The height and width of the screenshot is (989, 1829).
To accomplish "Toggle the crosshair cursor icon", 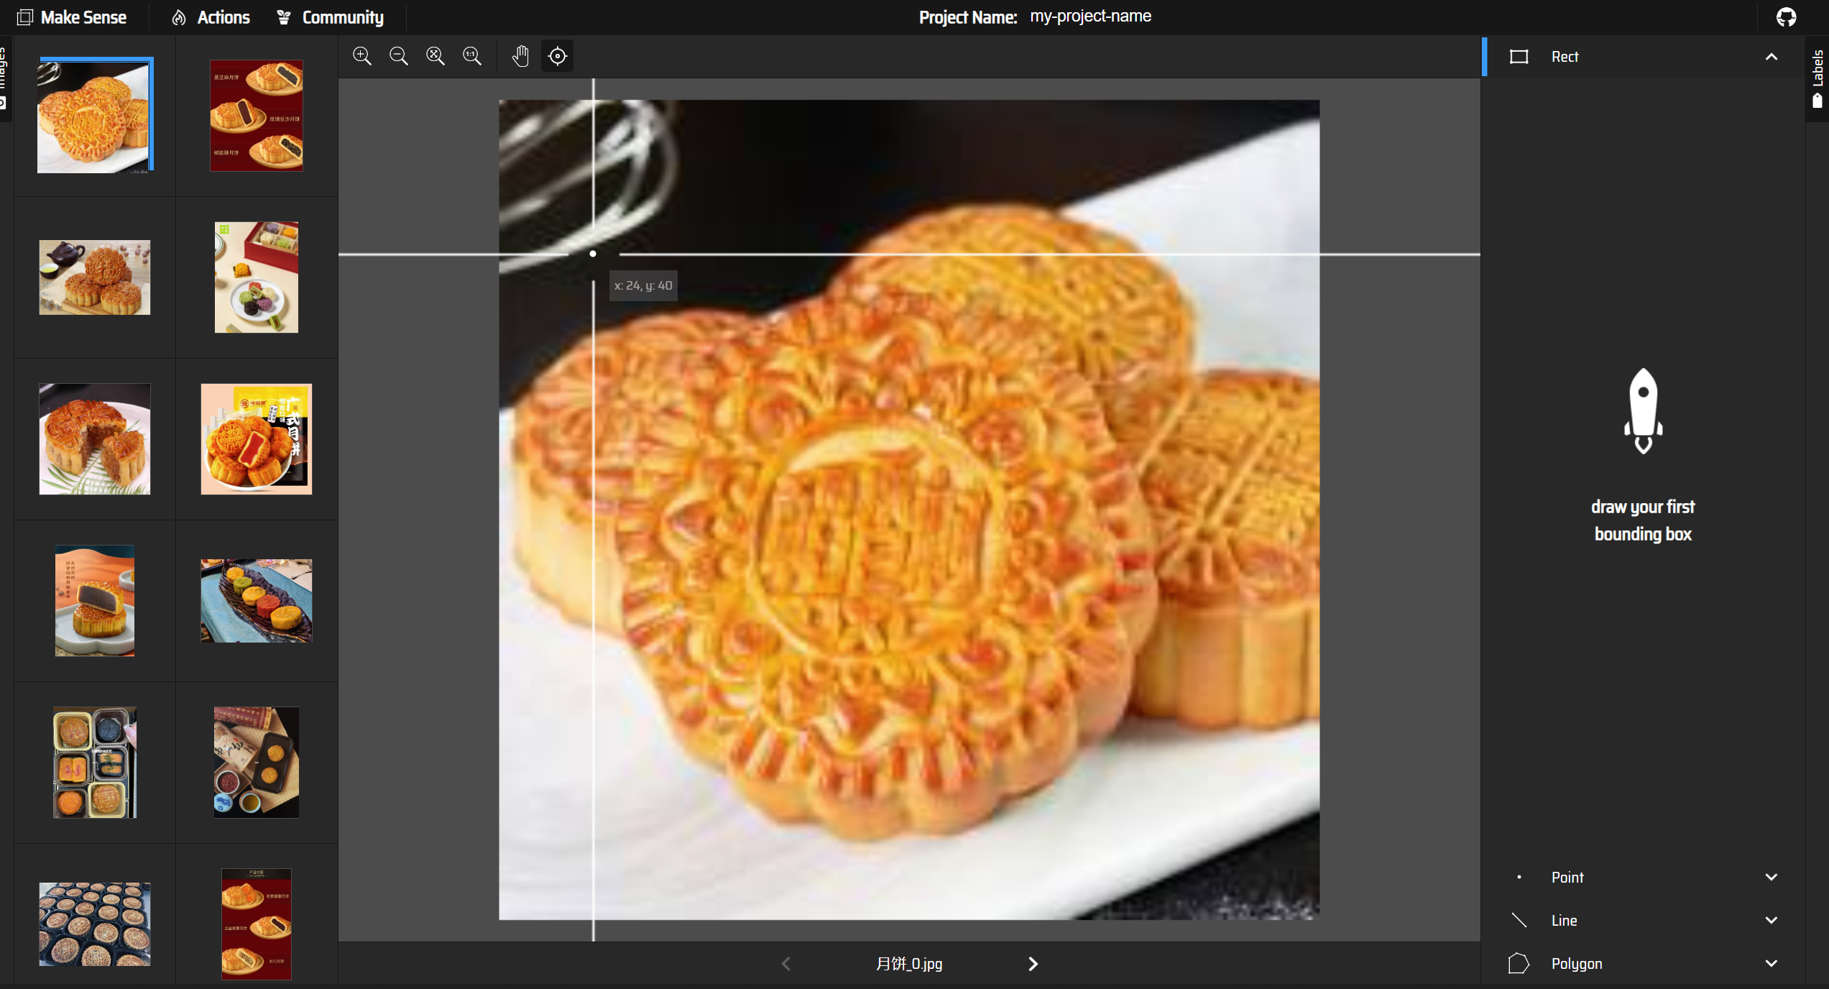I will pyautogui.click(x=558, y=56).
